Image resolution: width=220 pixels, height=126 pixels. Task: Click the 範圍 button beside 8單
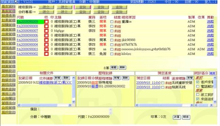114,68
